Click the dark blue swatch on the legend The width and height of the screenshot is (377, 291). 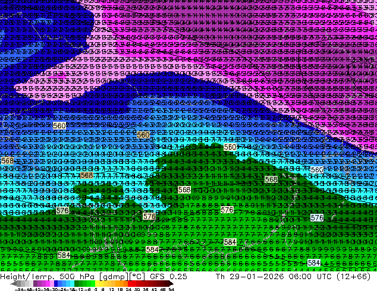[56, 284]
